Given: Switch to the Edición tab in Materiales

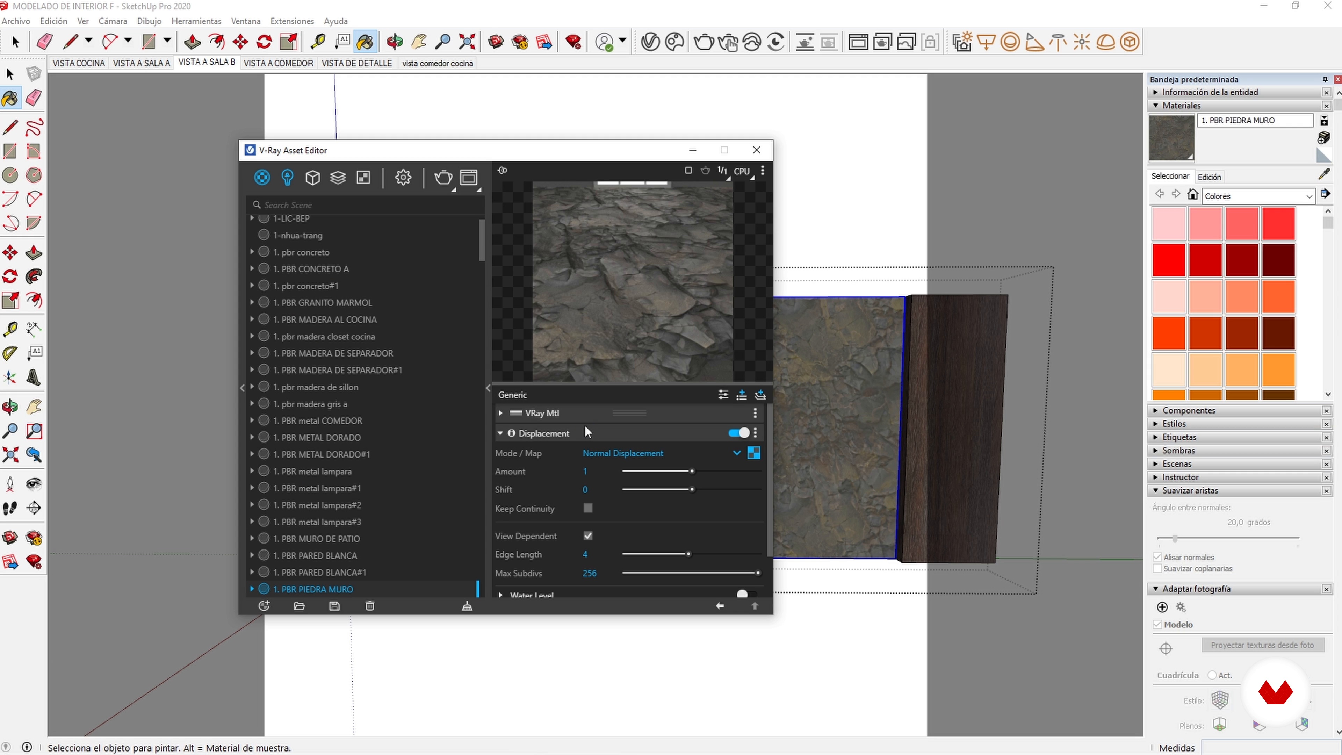Looking at the screenshot, I should coord(1209,177).
